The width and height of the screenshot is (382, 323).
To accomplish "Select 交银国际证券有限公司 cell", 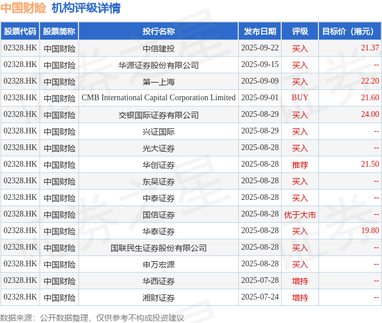I will [159, 115].
